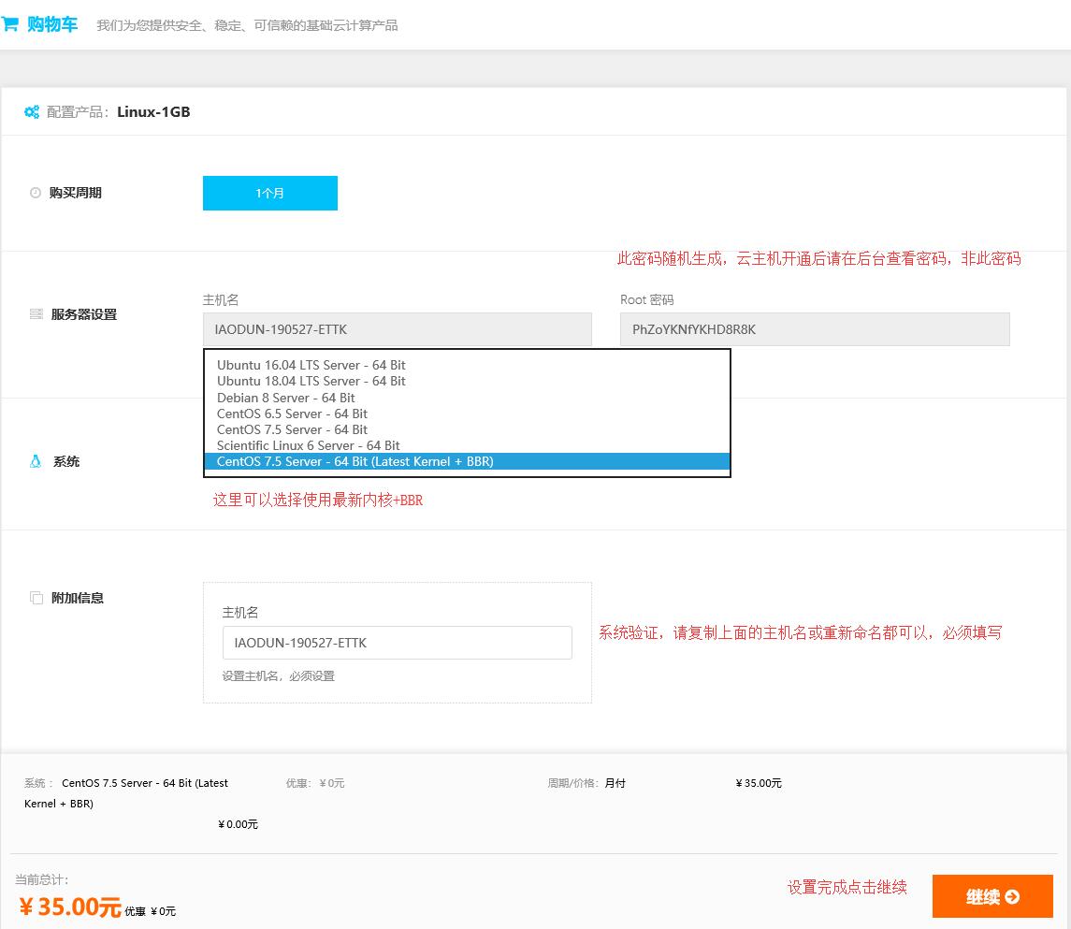
Task: Choose Ubuntu 16.04 LTS Server option
Action: pos(311,365)
